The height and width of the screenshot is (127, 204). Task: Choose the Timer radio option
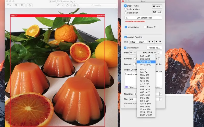pyautogui.click(x=145, y=27)
